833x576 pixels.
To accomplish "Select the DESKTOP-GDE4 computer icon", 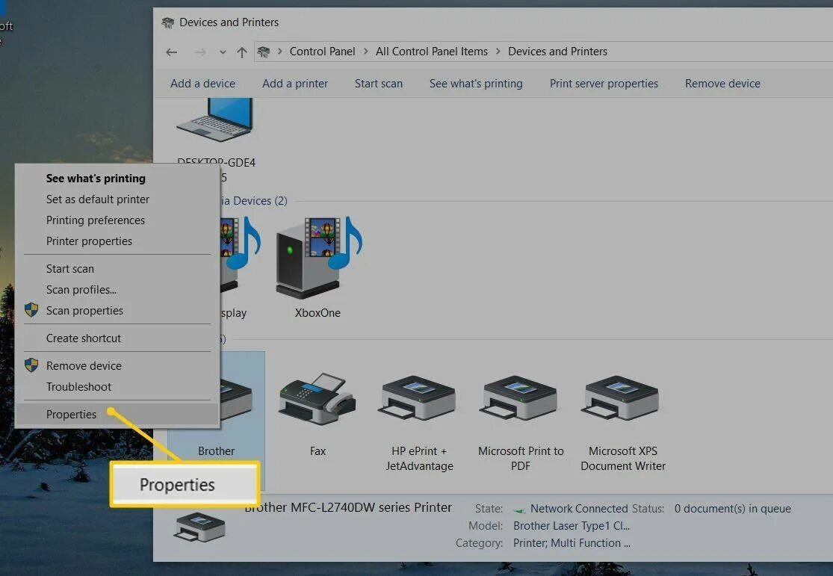I will (215, 120).
